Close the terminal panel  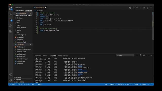point(151,55)
